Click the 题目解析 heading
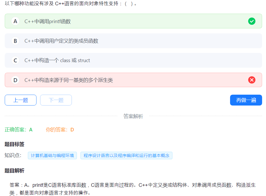 pyautogui.click(x=14, y=171)
